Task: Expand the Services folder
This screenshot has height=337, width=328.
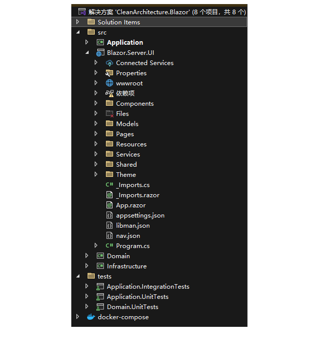Action: tap(96, 154)
